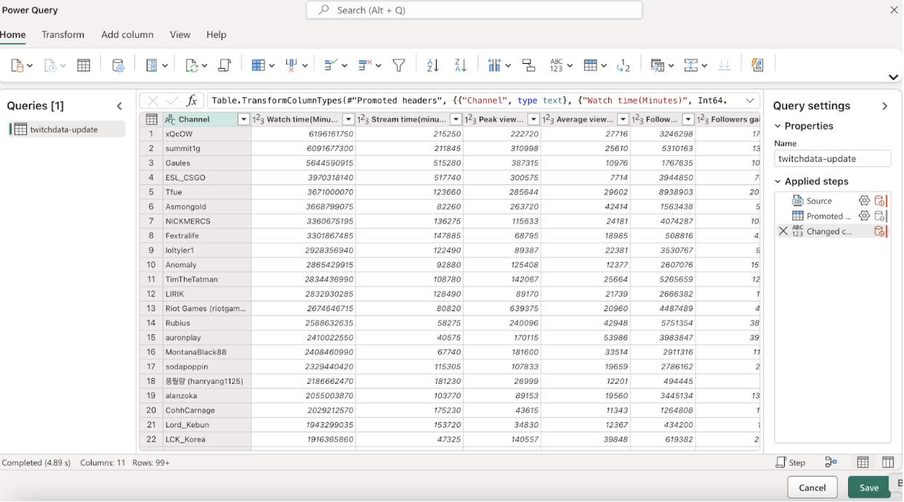Open the Filter rows tool
Image resolution: width=904 pixels, height=502 pixels.
(x=399, y=65)
